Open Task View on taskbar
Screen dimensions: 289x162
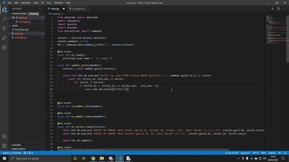tap(84, 158)
